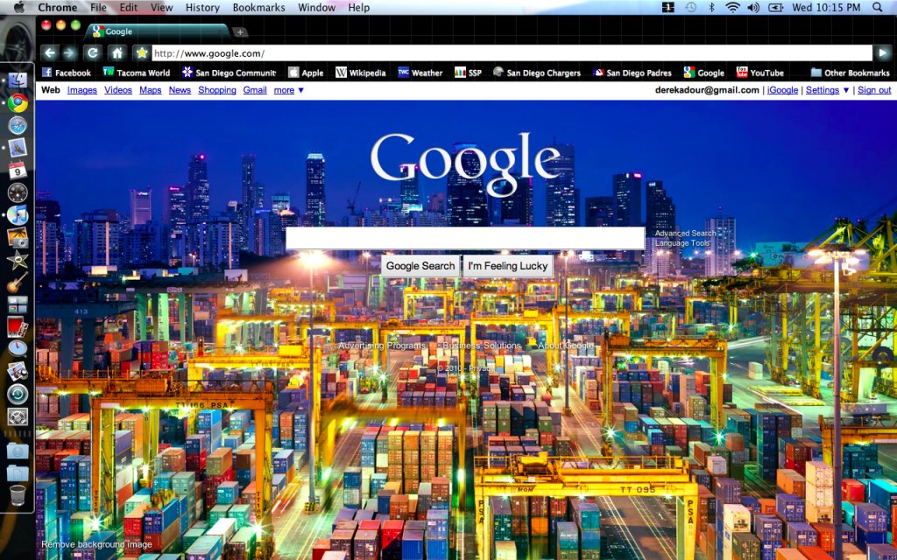The height and width of the screenshot is (560, 897).
Task: Open the iGoogle link
Action: point(782,90)
